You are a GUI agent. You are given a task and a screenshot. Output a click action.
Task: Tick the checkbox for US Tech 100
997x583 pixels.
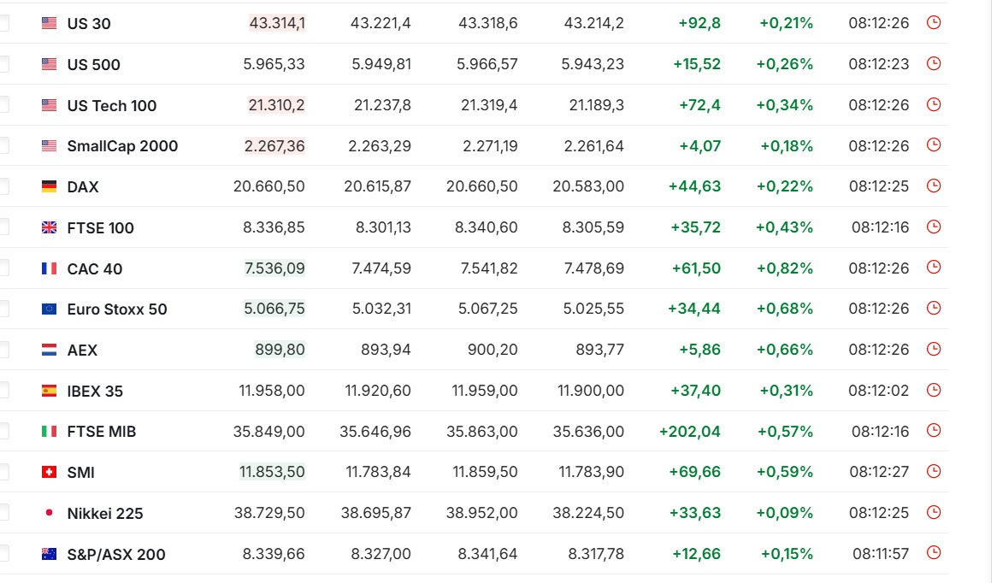pyautogui.click(x=3, y=105)
